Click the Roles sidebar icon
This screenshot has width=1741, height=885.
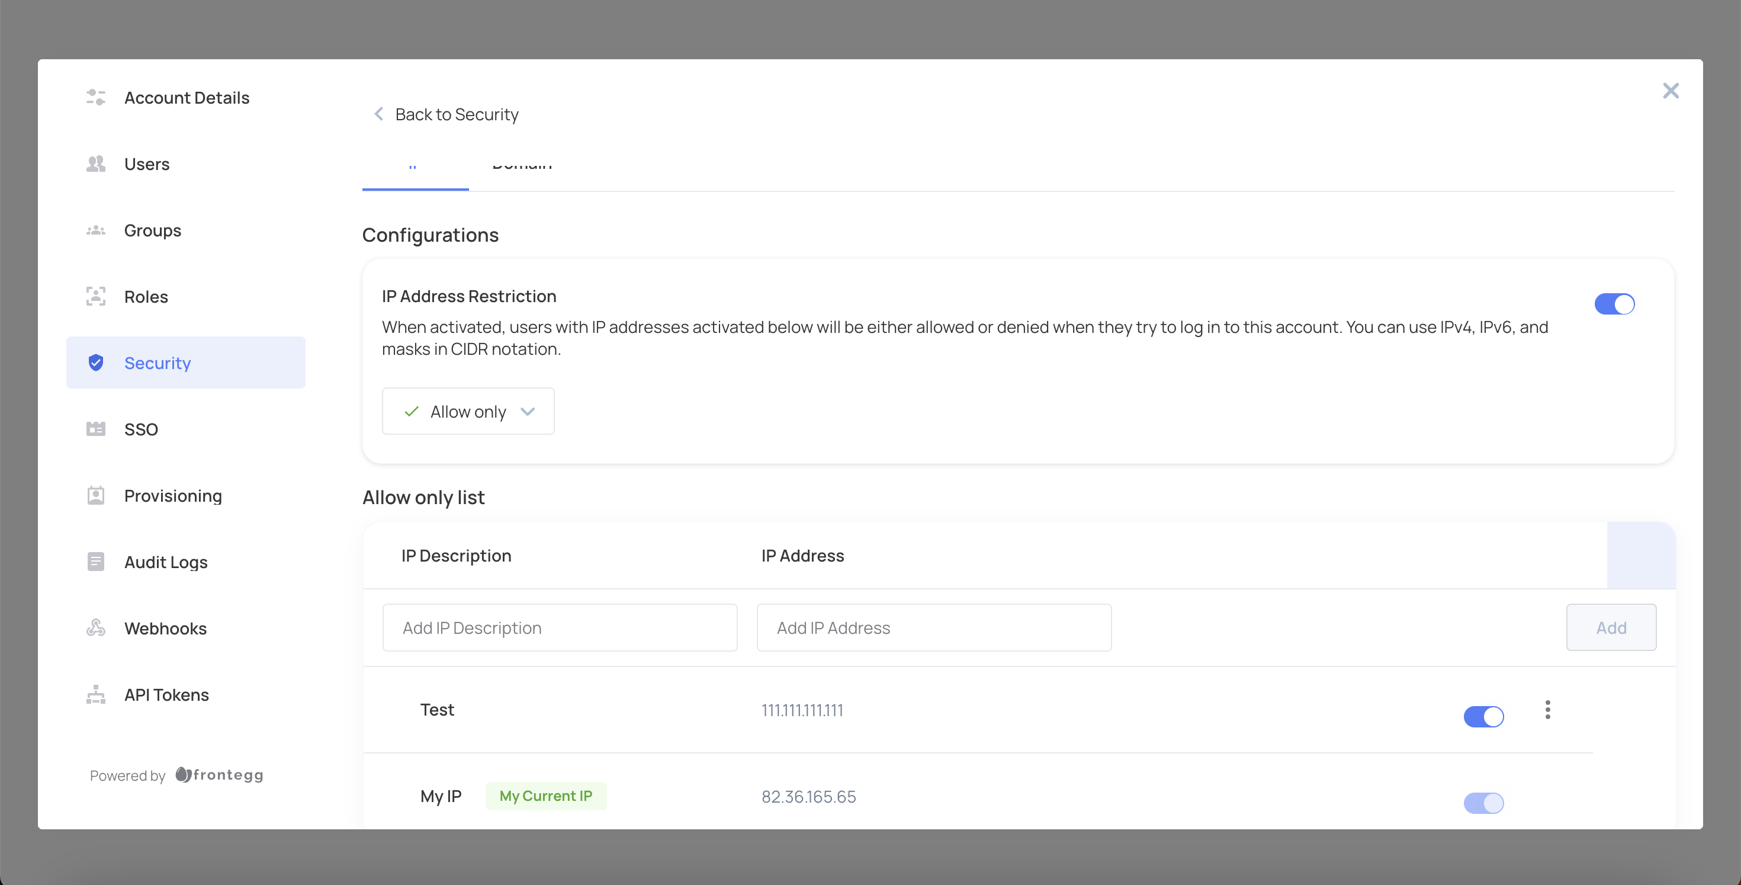pyautogui.click(x=96, y=296)
